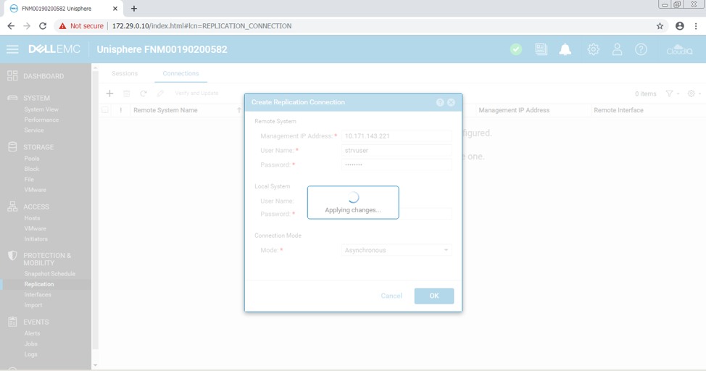This screenshot has height=371, width=706.
Task: Open the table column settings gear dropdown
Action: point(694,93)
